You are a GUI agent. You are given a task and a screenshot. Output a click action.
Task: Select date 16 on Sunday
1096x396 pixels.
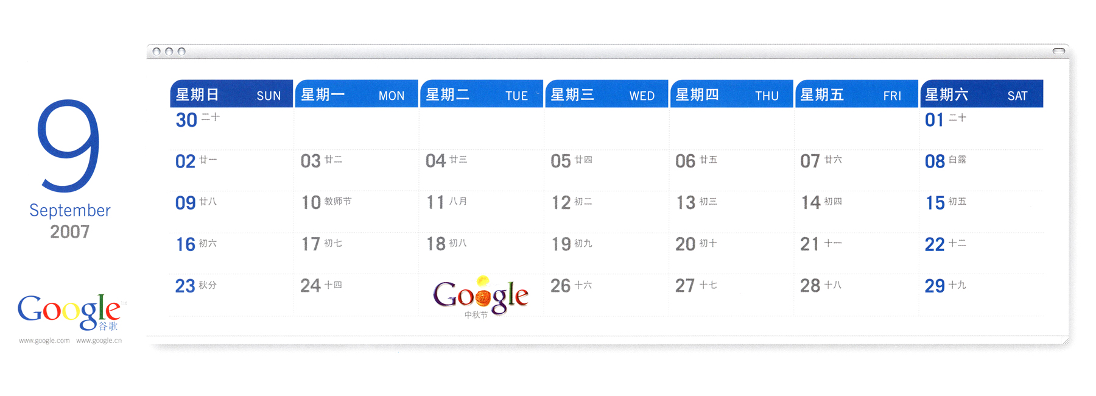coord(186,245)
